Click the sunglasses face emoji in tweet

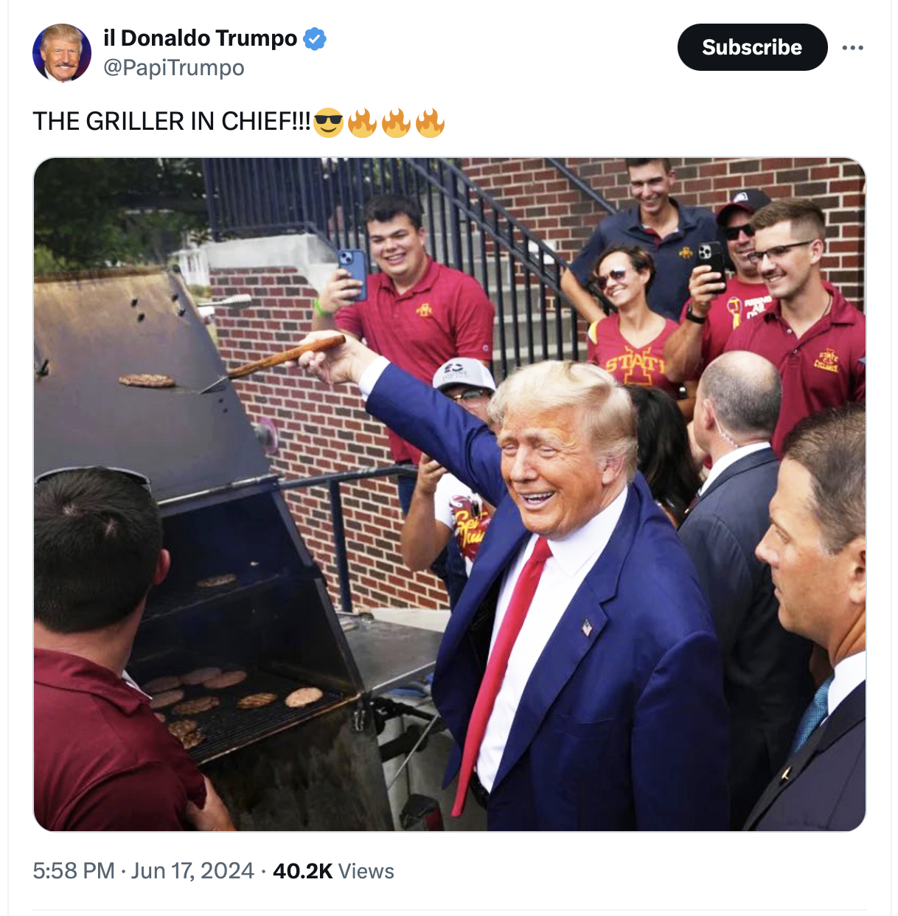pyautogui.click(x=328, y=122)
